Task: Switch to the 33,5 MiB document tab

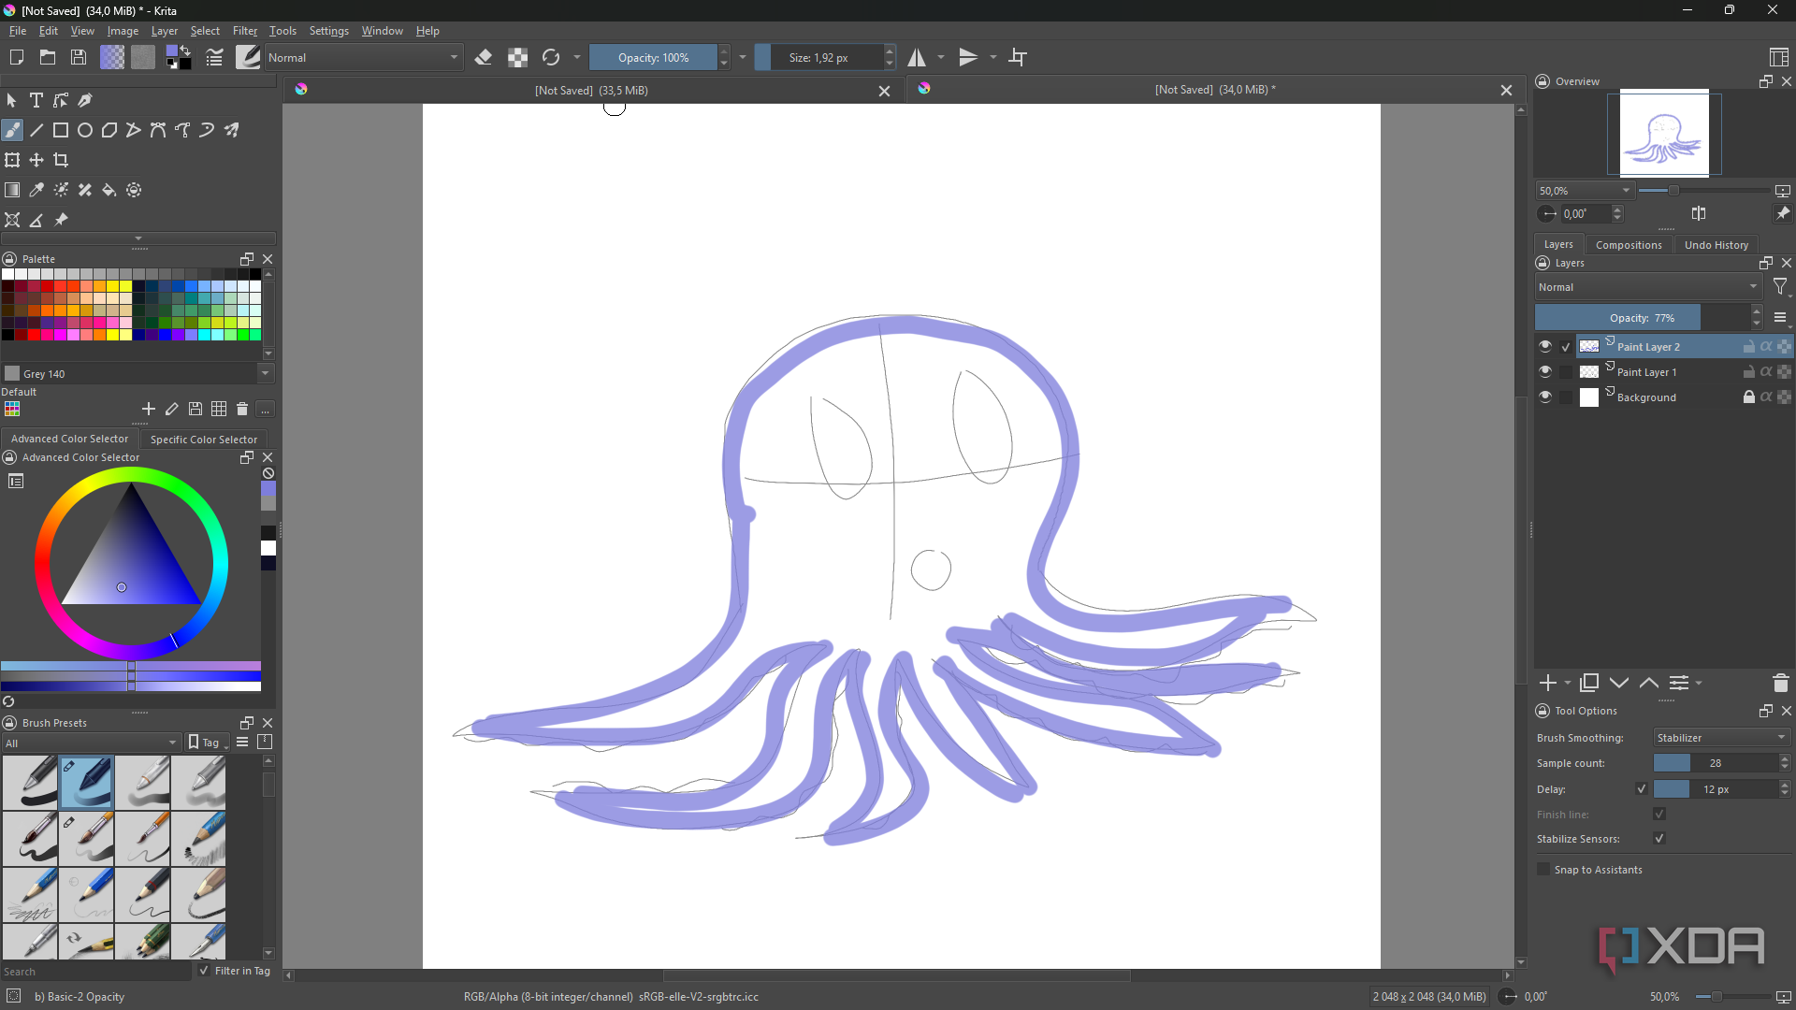Action: (593, 91)
